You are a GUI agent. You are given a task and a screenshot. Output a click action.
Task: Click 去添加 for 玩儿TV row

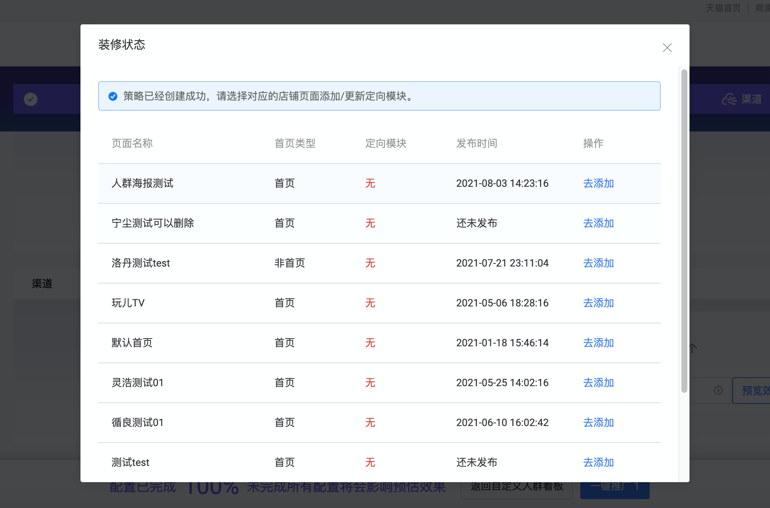(598, 303)
